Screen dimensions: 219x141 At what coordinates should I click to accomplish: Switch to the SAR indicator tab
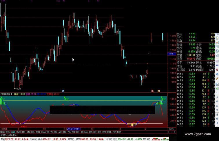click(86, 132)
